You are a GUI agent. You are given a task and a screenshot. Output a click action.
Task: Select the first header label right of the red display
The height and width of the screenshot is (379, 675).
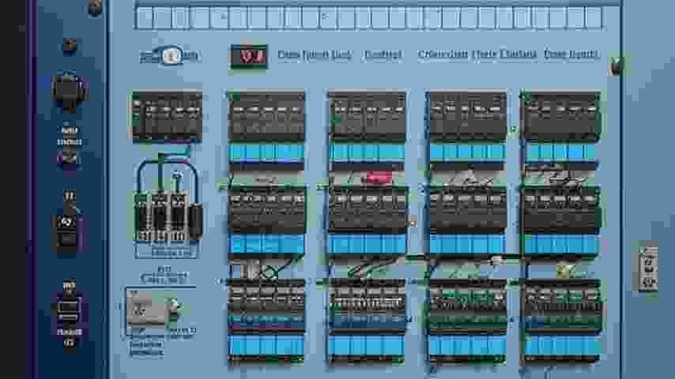314,55
